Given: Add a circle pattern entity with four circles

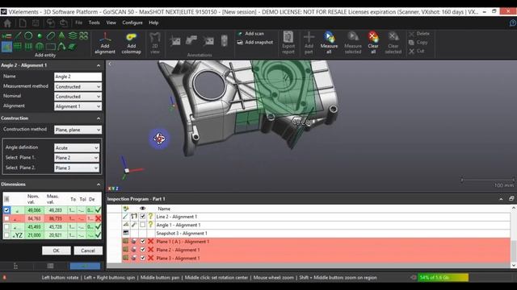Looking at the screenshot, I should 84,35.
